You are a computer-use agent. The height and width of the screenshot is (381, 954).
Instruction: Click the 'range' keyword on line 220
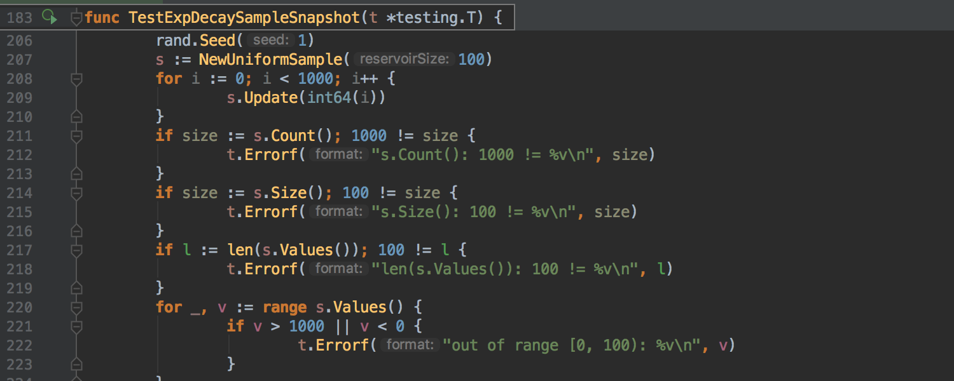(x=285, y=307)
